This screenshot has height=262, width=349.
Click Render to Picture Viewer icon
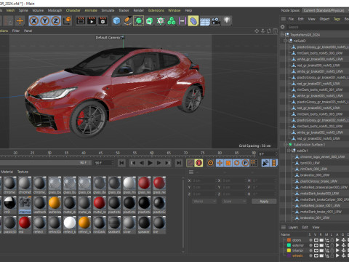(x=92, y=21)
